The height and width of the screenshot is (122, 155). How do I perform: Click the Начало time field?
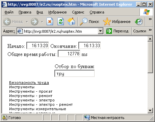click(37, 45)
